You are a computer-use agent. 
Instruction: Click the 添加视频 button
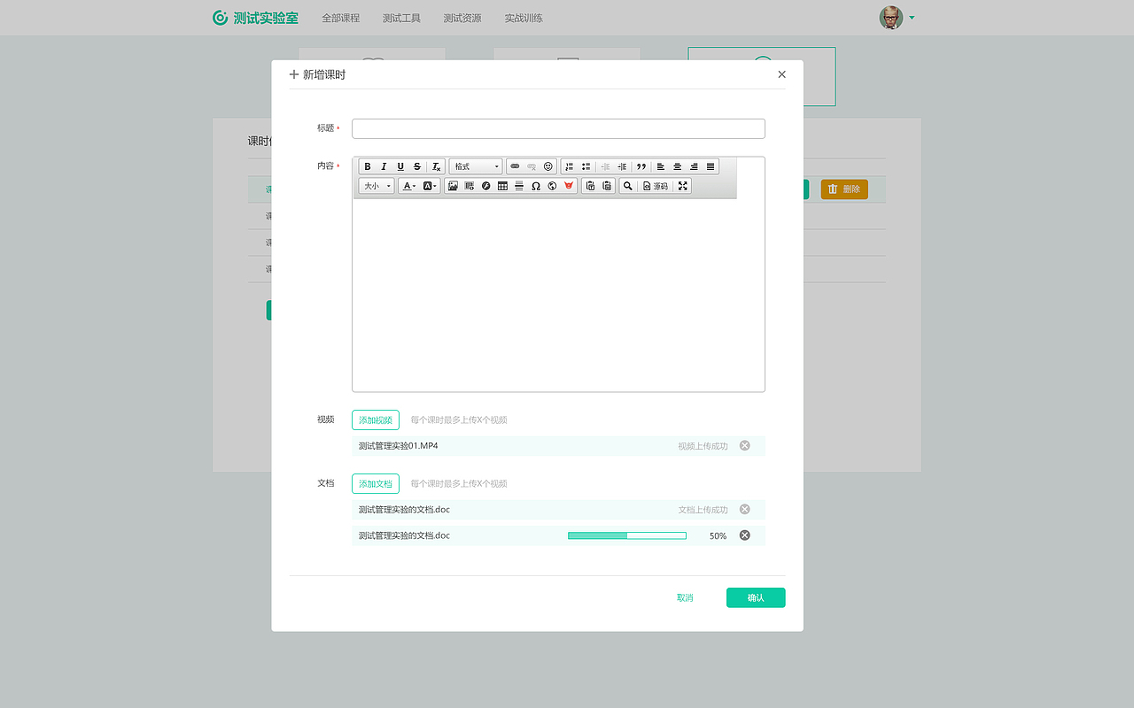pos(376,420)
